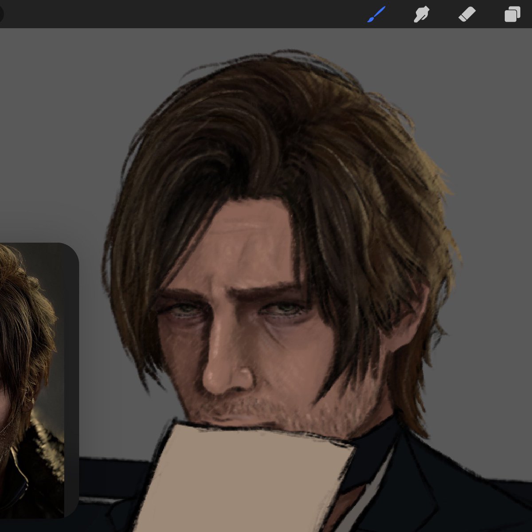
Task: Open the Layers panel
Action: pos(512,14)
